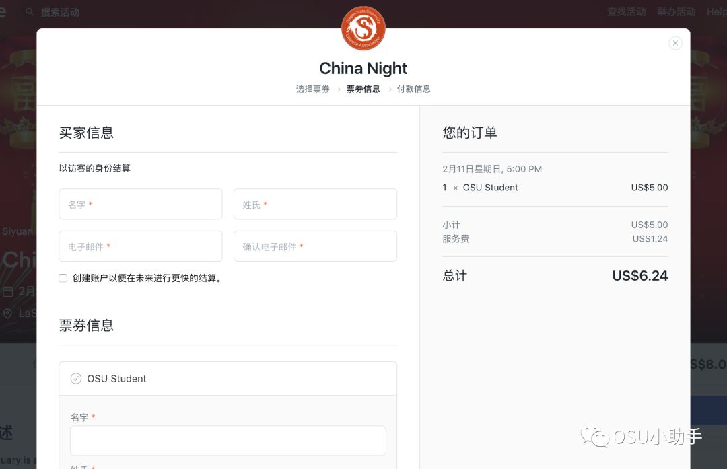Click the 票券信息 section heading

click(86, 325)
